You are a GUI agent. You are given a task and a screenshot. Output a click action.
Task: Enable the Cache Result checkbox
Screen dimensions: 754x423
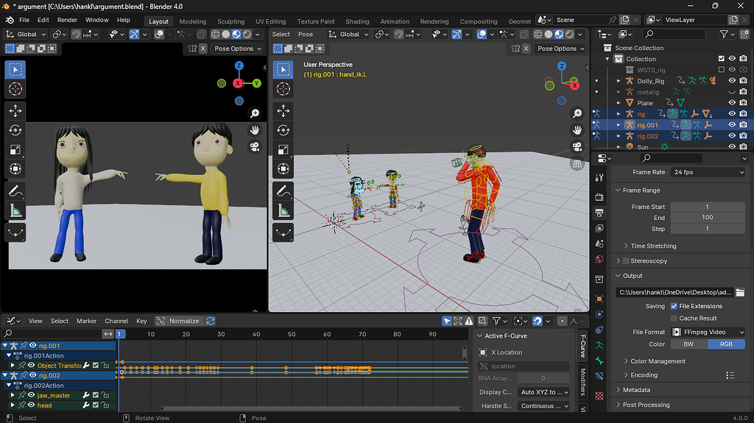point(674,319)
